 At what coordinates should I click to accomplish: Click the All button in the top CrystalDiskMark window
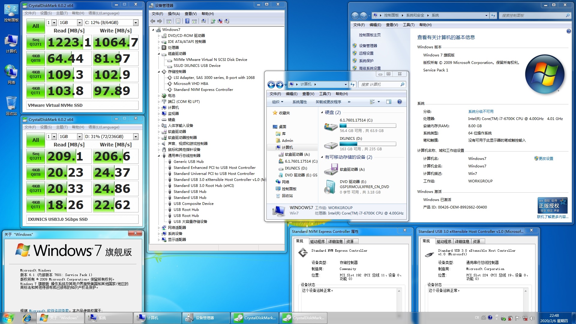tap(35, 26)
